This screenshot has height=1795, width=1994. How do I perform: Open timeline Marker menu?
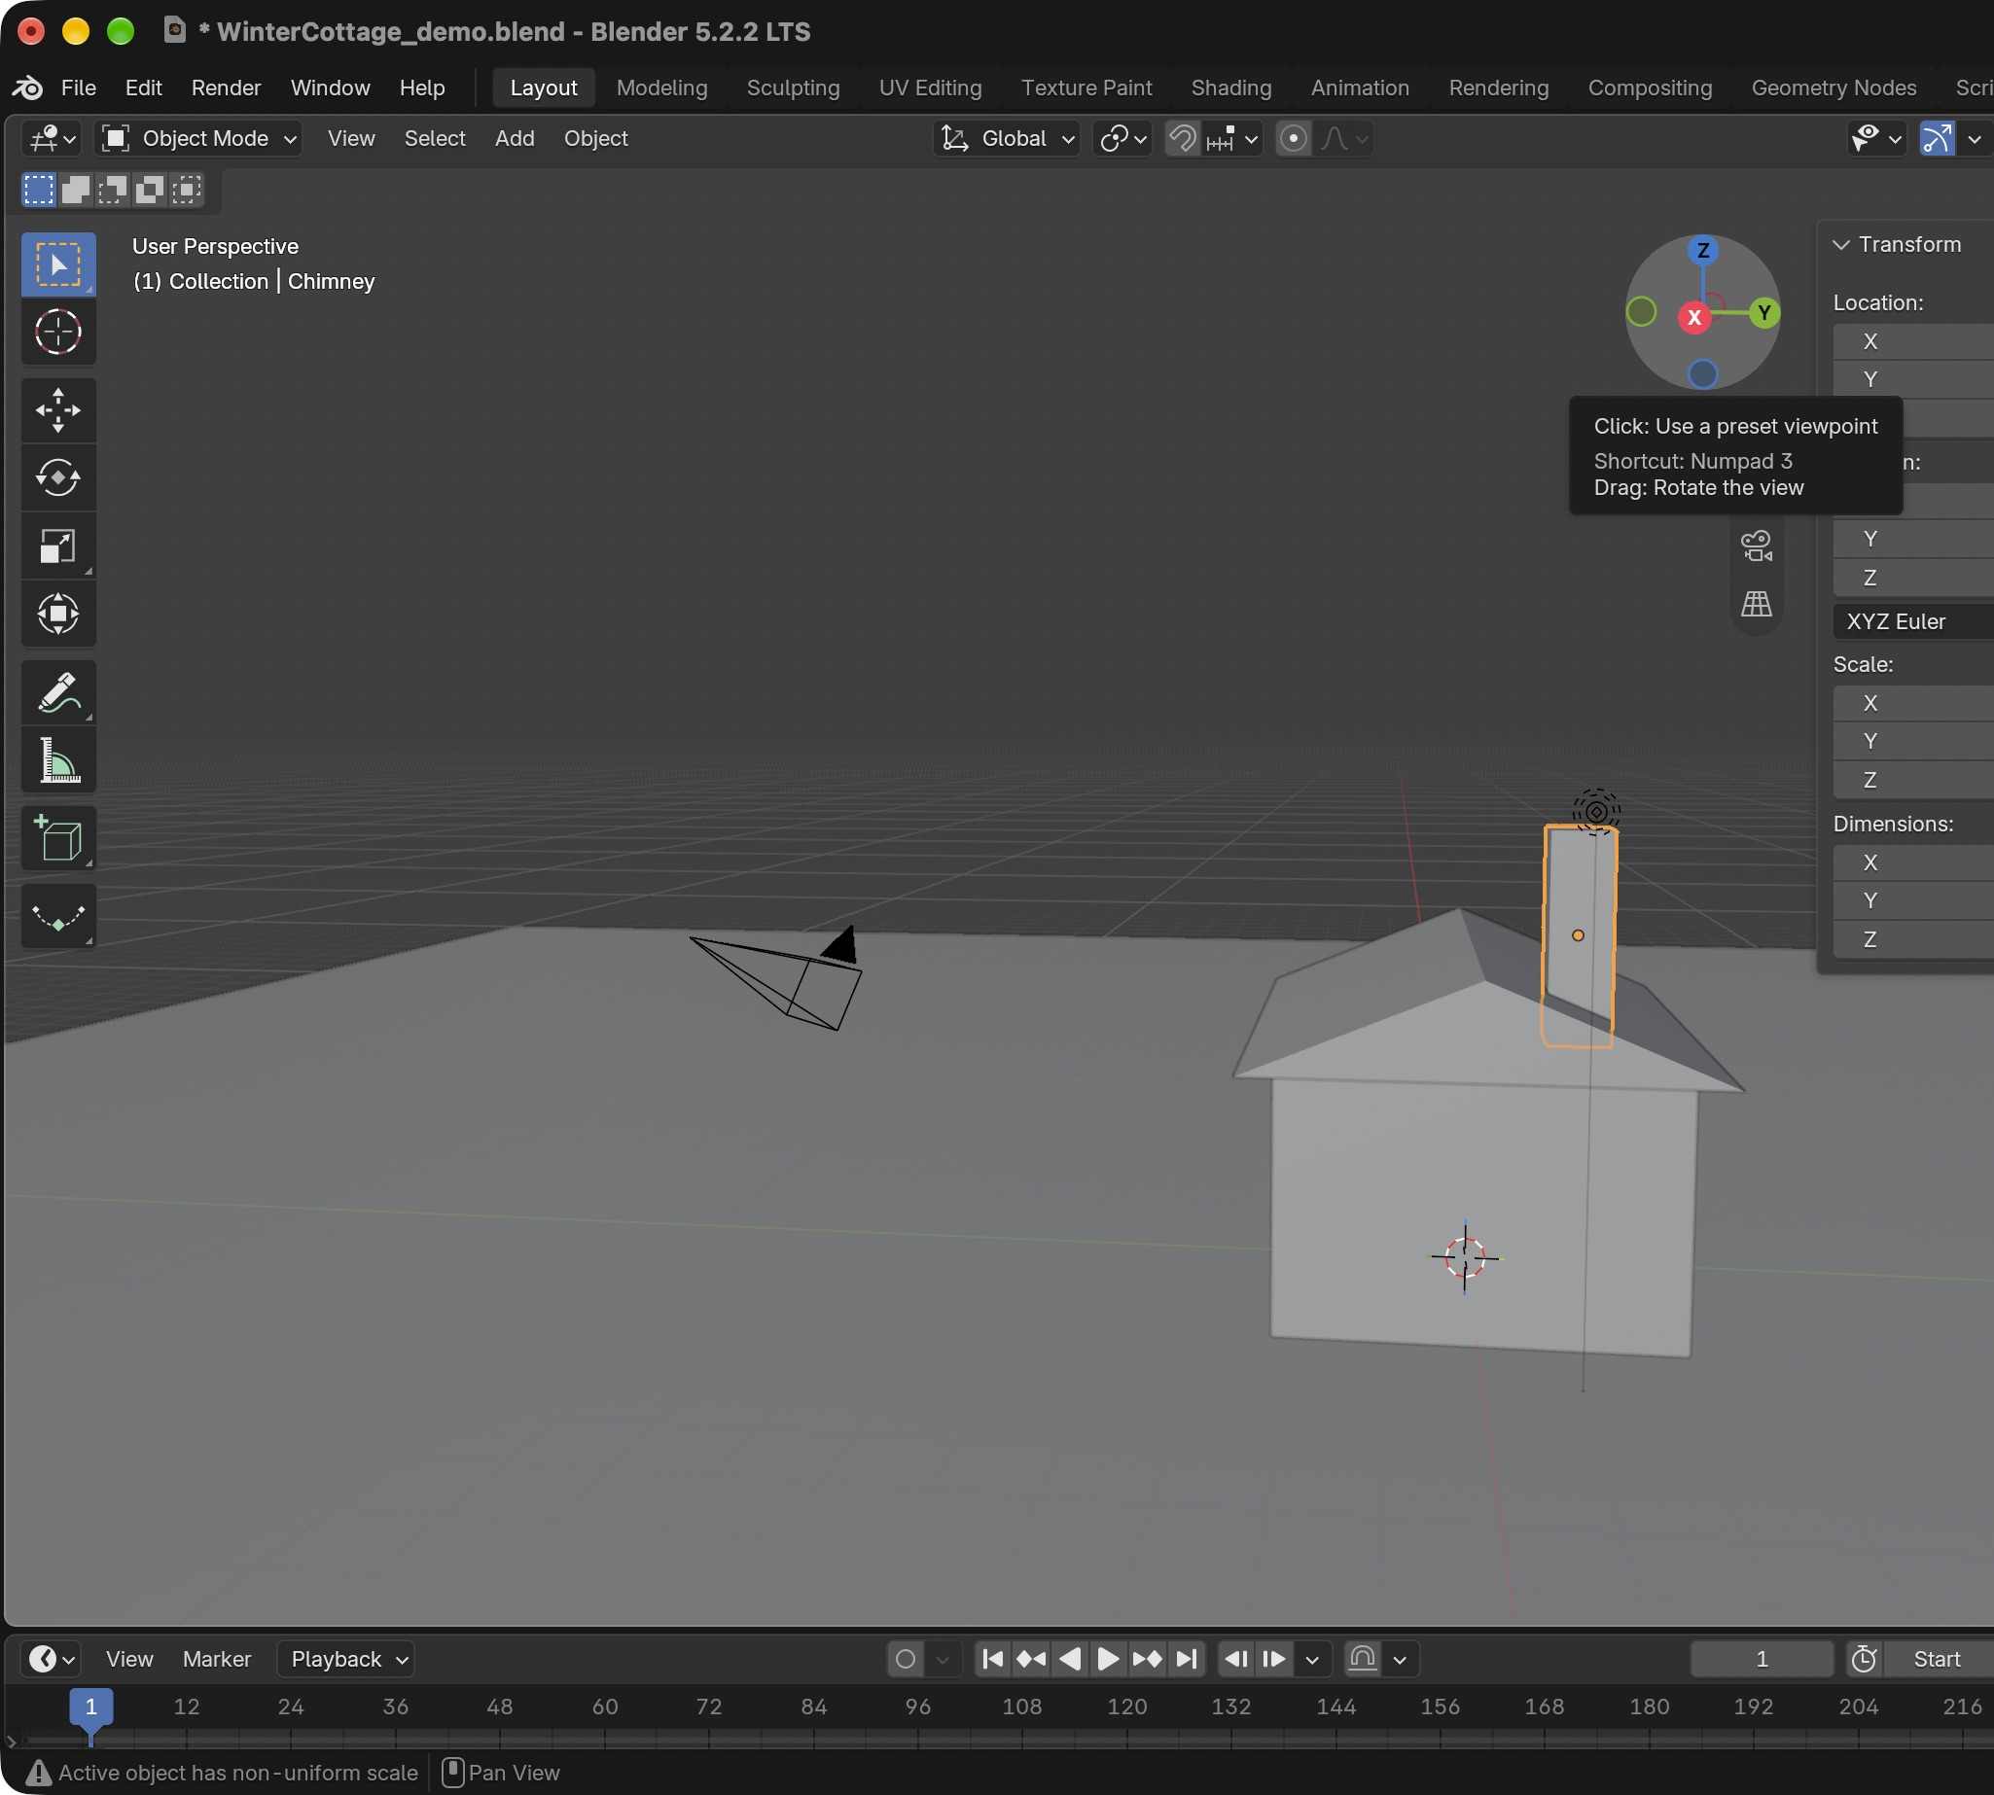coord(217,1659)
